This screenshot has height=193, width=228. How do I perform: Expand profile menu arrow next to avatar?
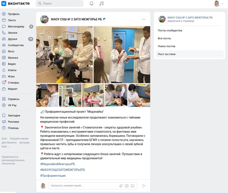(222, 4)
